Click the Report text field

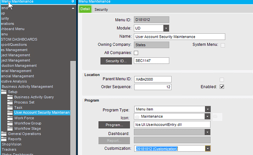[x=172, y=140]
